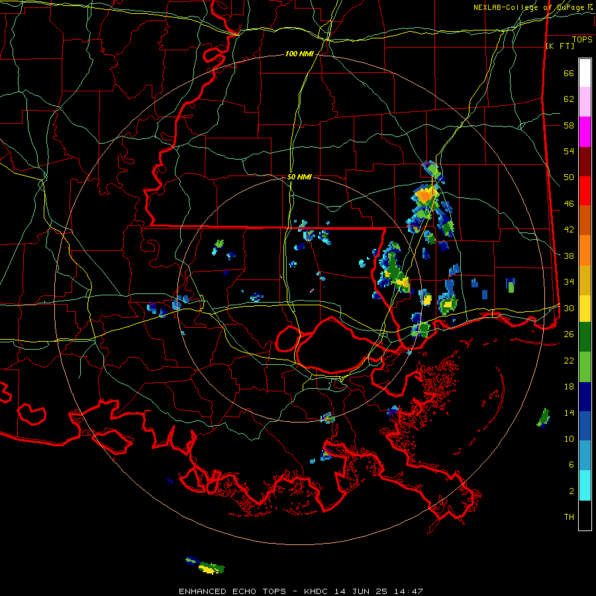The height and width of the screenshot is (596, 596).
Task: Click the yellow 34 K FT legend swatch
Action: 585,309
